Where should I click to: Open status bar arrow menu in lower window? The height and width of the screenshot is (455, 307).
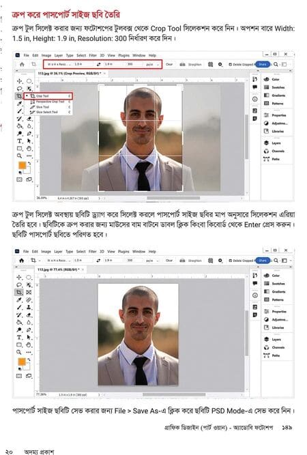click(x=99, y=395)
